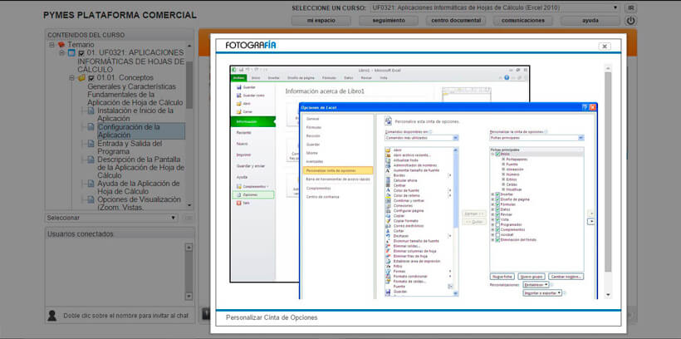This screenshot has width=681, height=339.
Task: Click page icon for Configuración de la Aplicación
Action: point(91,127)
